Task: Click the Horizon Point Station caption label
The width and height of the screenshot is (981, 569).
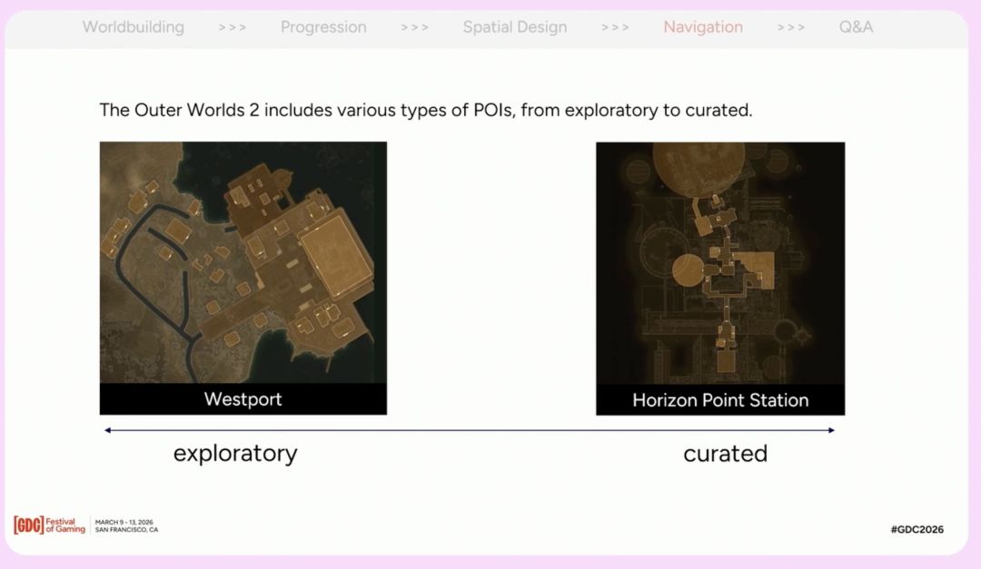Action: pos(720,400)
